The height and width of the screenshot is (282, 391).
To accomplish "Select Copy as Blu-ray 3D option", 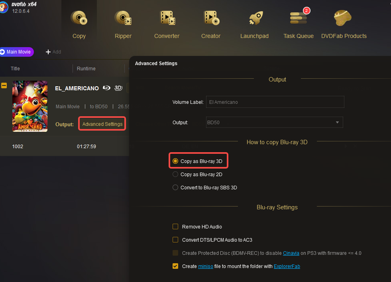I will click(x=175, y=161).
